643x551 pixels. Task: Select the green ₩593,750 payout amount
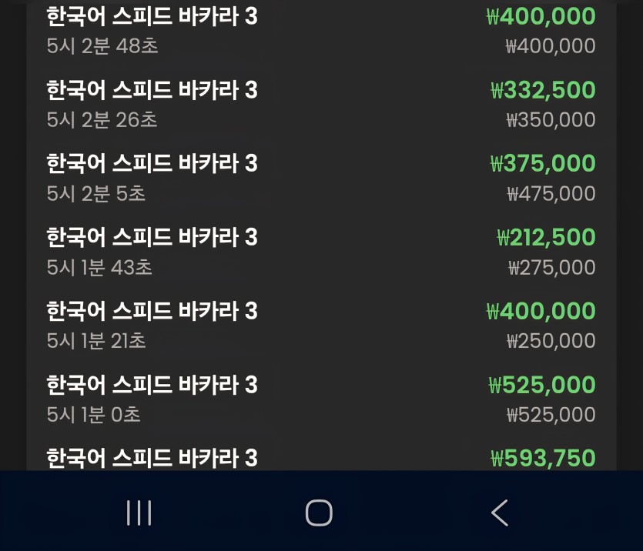pyautogui.click(x=543, y=458)
